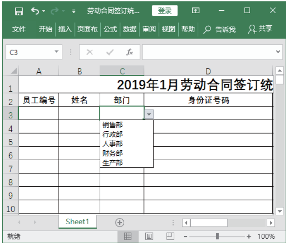The width and height of the screenshot is (288, 245).
Task: Choose 人事部 from the dropdown list
Action: point(126,143)
